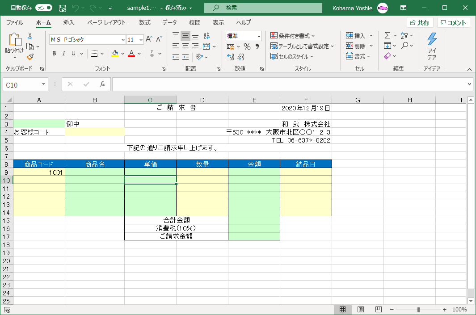Expand the Name Box dropdown
The image size is (476, 315).
[43, 84]
